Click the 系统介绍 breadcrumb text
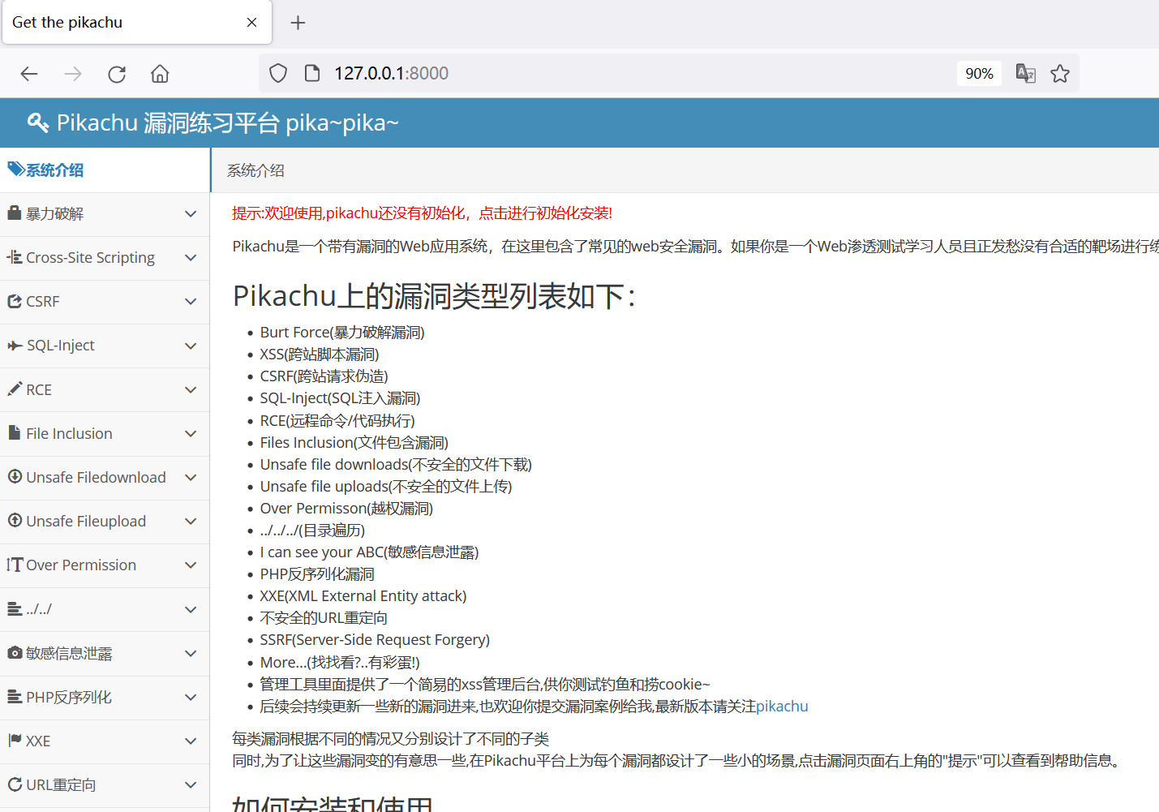 pos(255,170)
